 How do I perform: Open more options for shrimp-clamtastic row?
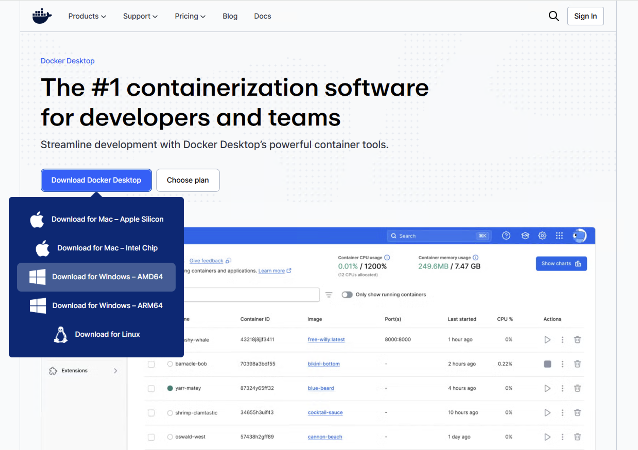[x=562, y=412]
